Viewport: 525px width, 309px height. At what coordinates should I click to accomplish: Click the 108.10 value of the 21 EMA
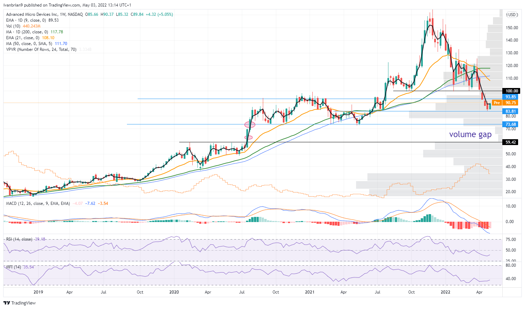[x=48, y=38]
